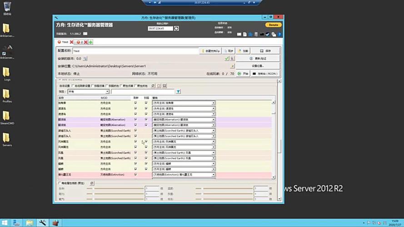Open the black console icon in the header toolbar

262,34
